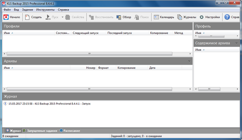The image size is (242, 140).
Task: Sort archives by Формат column
Action: (106, 68)
